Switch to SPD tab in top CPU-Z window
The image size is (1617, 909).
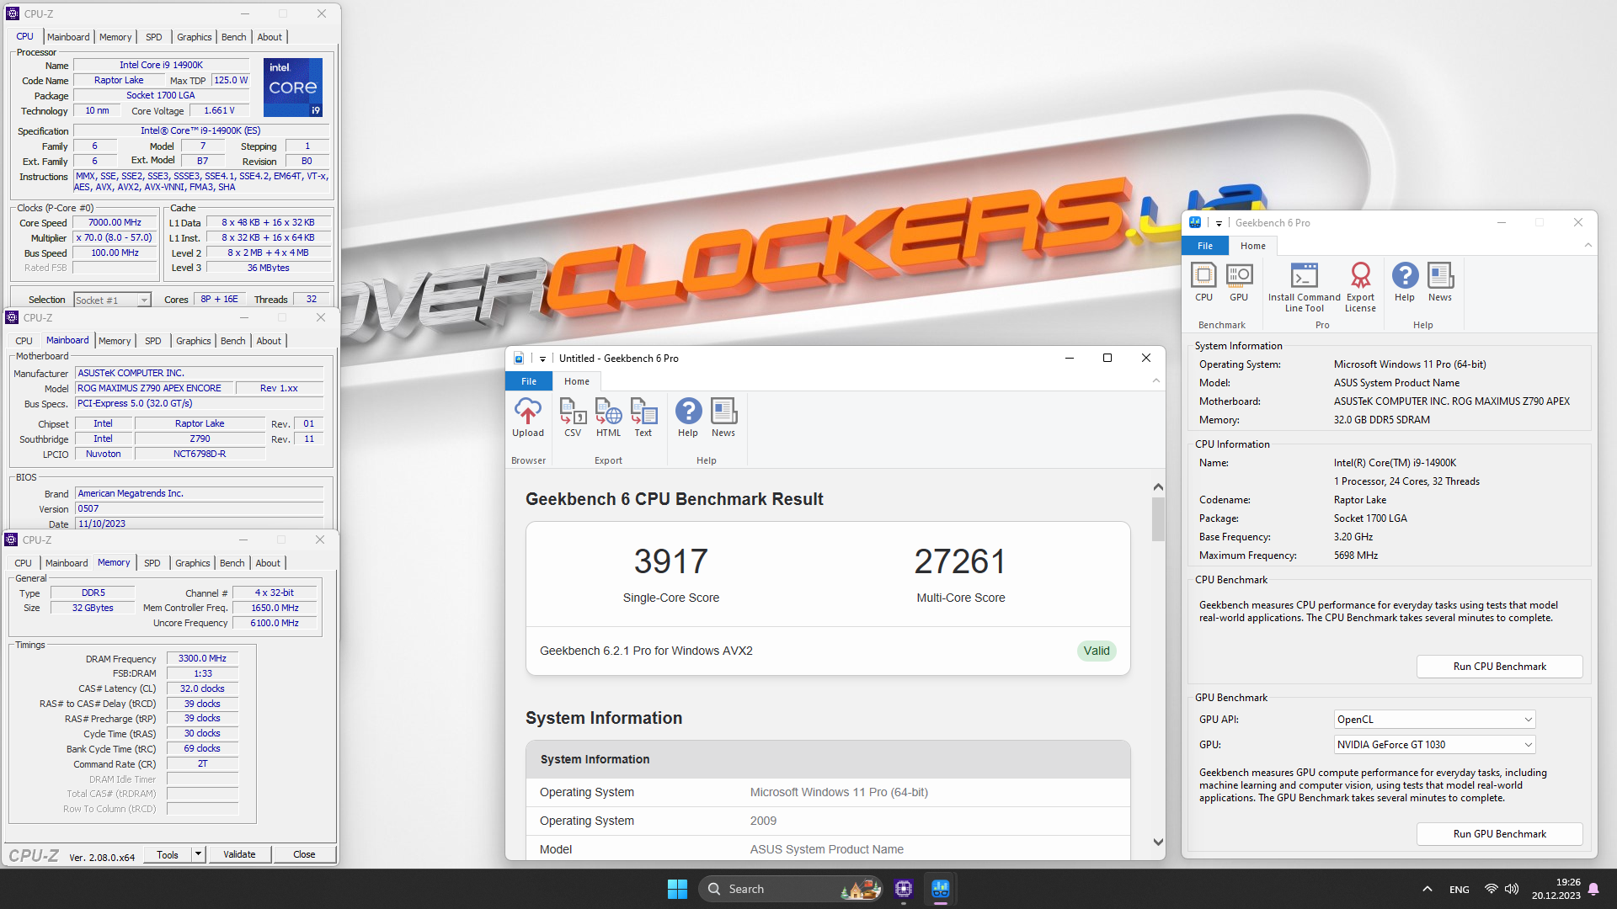pyautogui.click(x=153, y=37)
